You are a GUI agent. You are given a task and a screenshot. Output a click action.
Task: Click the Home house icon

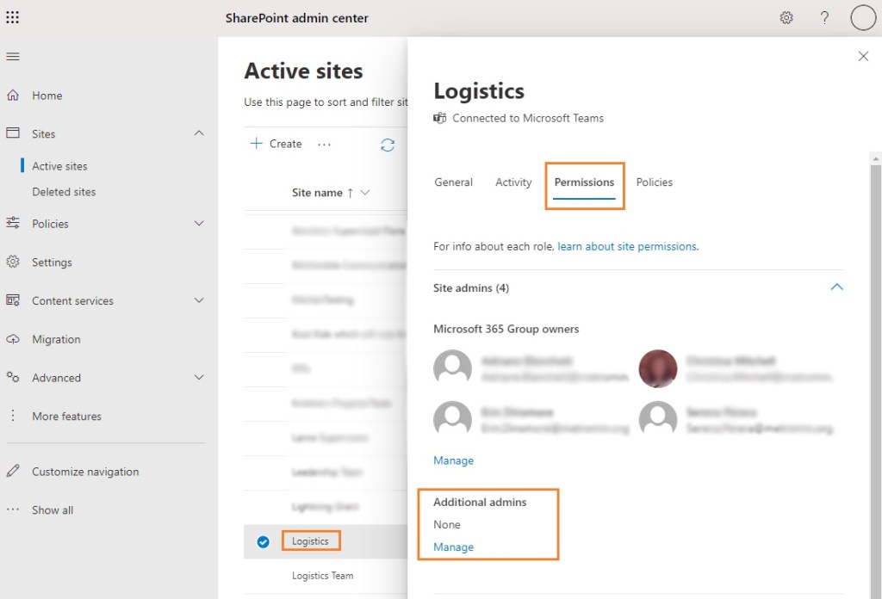coord(13,96)
